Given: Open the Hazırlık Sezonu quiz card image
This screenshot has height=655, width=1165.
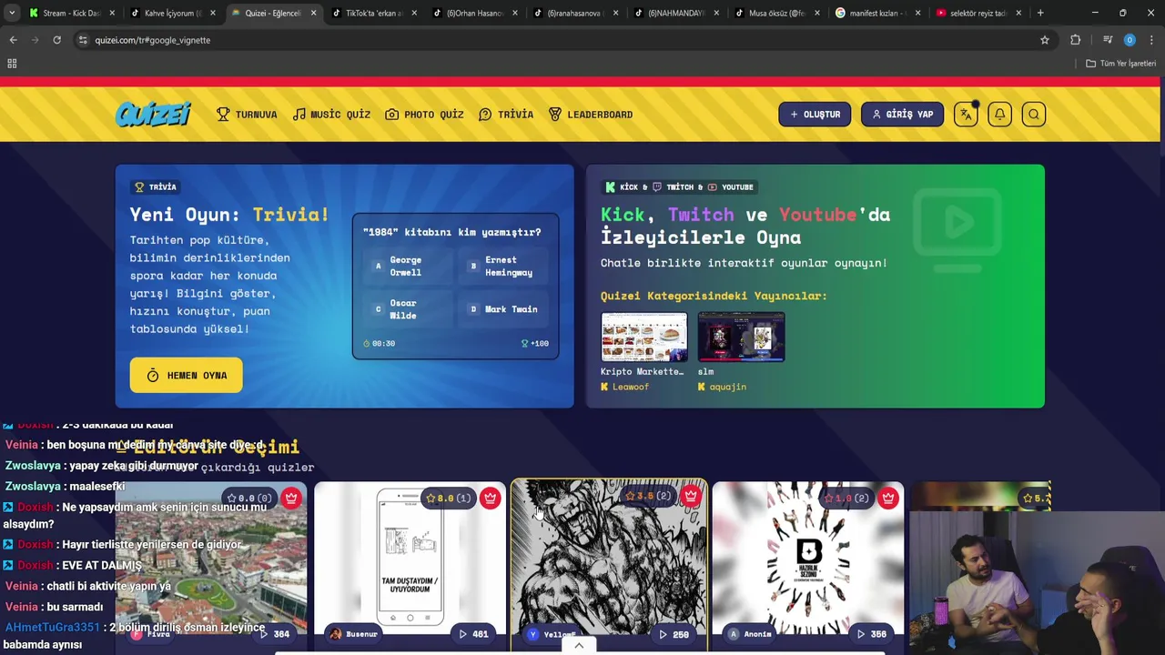Looking at the screenshot, I should pos(808,559).
